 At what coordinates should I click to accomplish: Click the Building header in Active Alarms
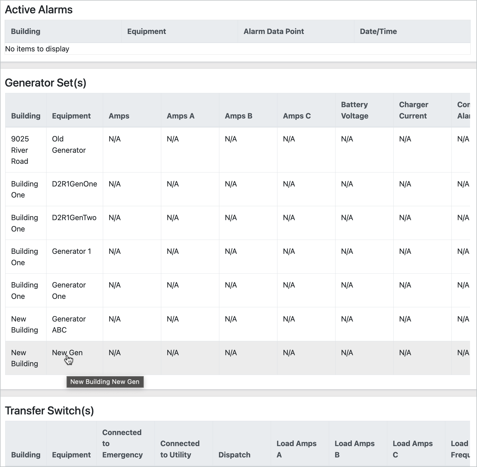(x=26, y=31)
